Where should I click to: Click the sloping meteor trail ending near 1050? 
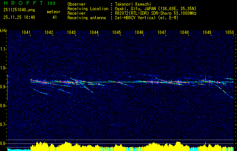click(x=224, y=91)
